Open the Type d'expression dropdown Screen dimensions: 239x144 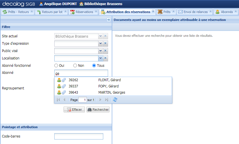100,44
